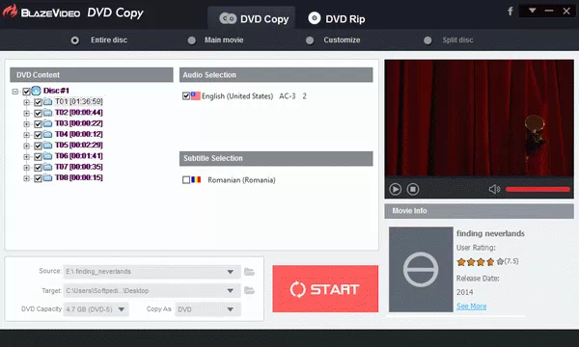The height and width of the screenshot is (347, 579).
Task: Uncheck the T05 title checkbox
Action: pos(38,146)
